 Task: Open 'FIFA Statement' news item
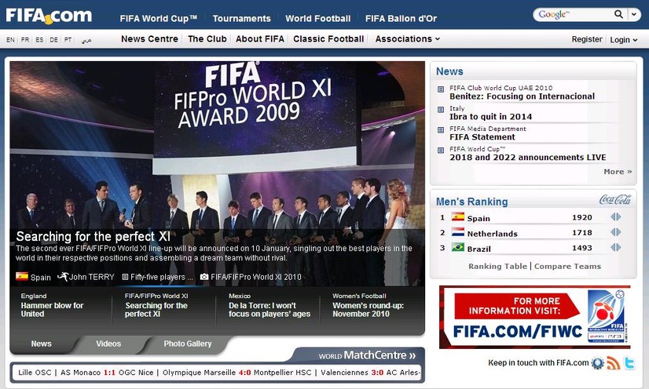pos(482,136)
